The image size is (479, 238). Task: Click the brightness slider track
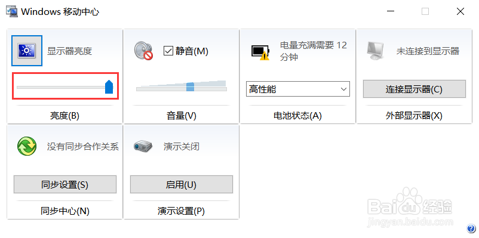[x=65, y=87]
